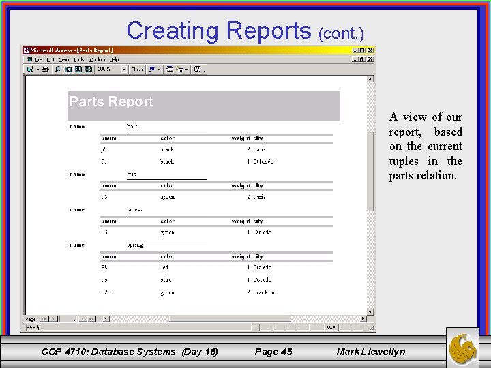The image size is (491, 368).
Task: Click the Access title bar icon
Action: coord(27,50)
